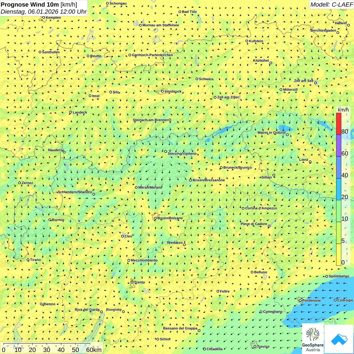Click the date 'Dienstag, 06.01.2026 12:00 Uhr'
This screenshot has height=354, width=354.
(43, 12)
